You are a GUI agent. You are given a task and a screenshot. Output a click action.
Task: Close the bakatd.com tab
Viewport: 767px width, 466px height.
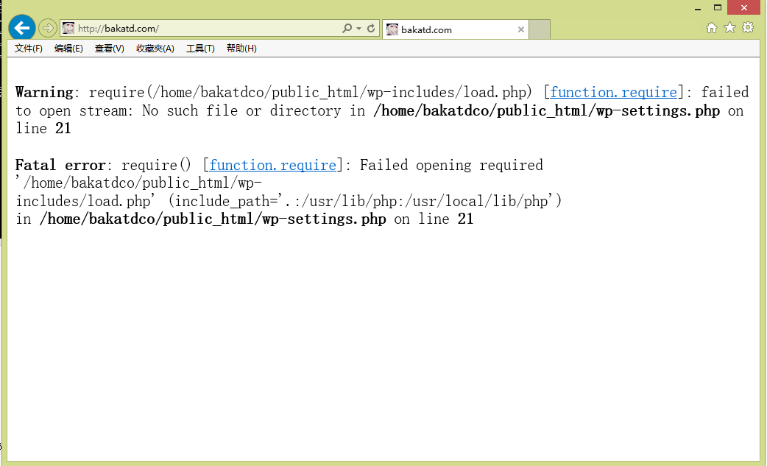click(x=521, y=30)
